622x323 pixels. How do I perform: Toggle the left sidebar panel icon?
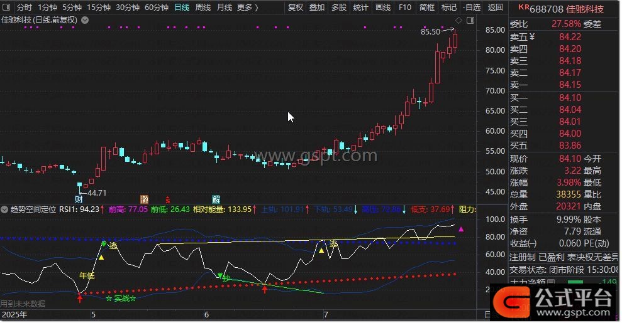(6, 7)
